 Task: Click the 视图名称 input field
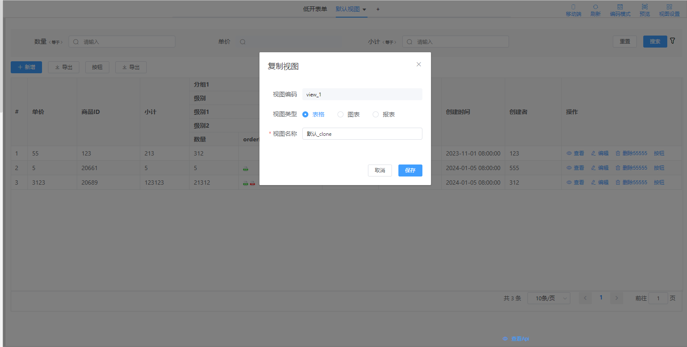point(362,134)
